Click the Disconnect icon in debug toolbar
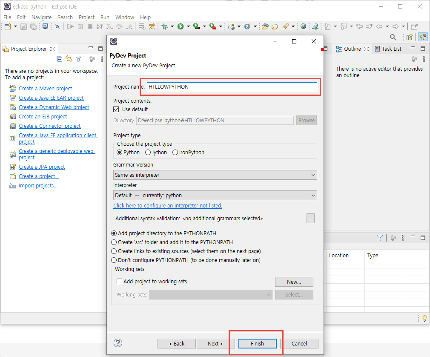 click(100, 26)
